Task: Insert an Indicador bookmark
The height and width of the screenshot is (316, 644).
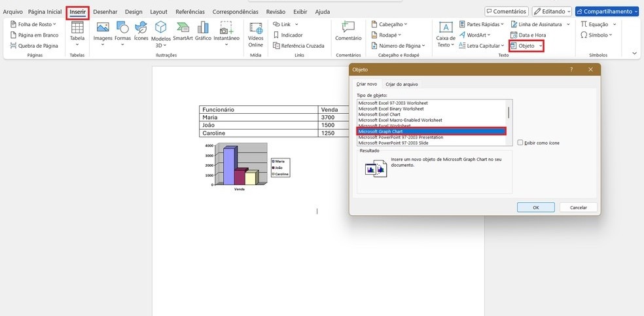Action: (288, 35)
